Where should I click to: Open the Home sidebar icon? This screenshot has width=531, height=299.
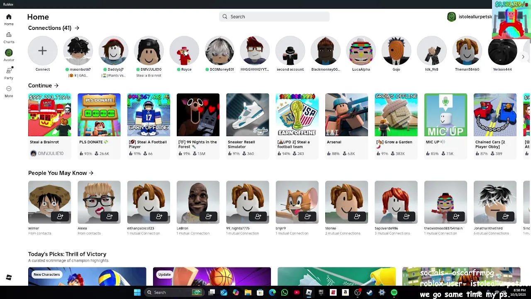pyautogui.click(x=9, y=17)
